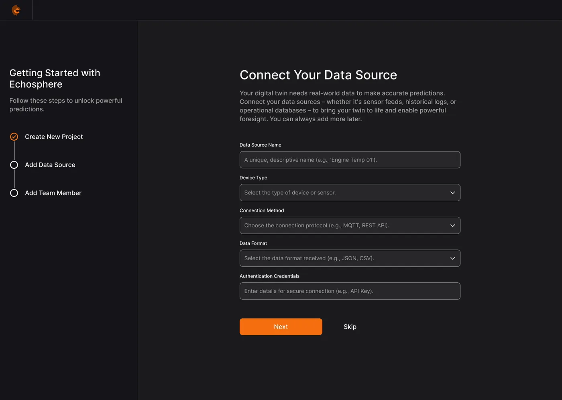Open the Connection Method dropdown
562x400 pixels.
pyautogui.click(x=350, y=226)
